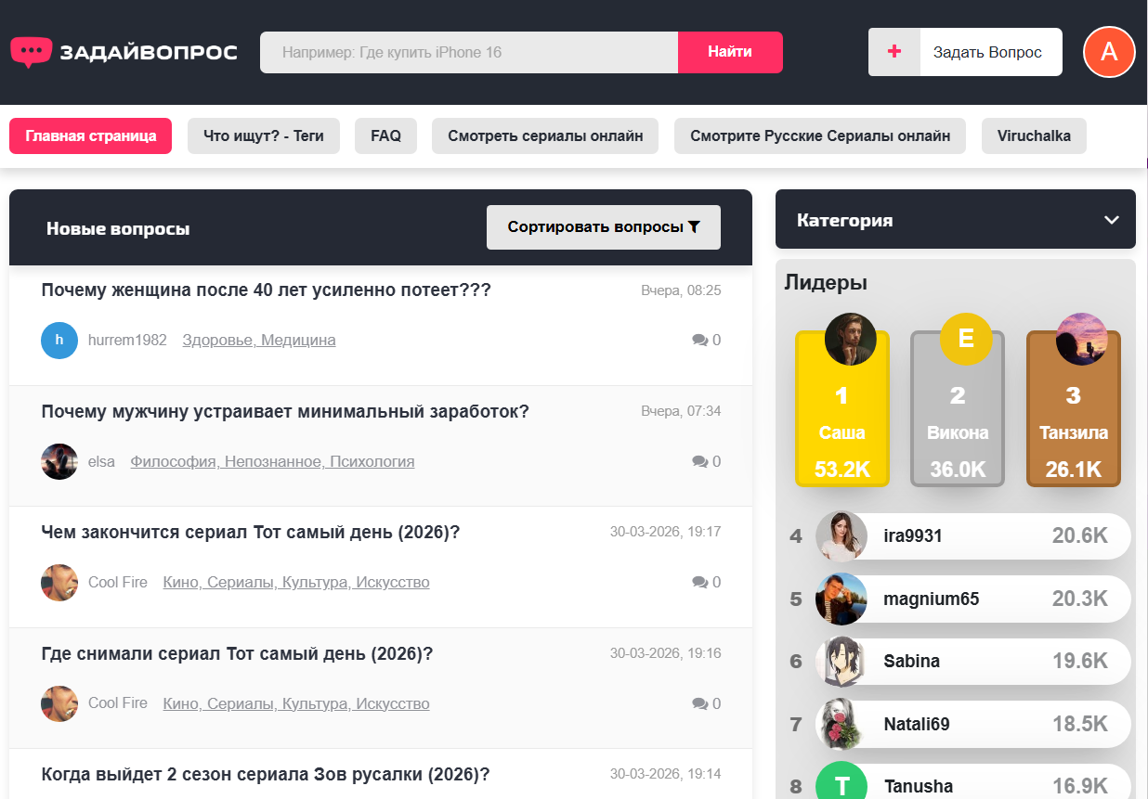
Task: Open Смотрите Русские Сериалы онлайн item
Action: (820, 135)
